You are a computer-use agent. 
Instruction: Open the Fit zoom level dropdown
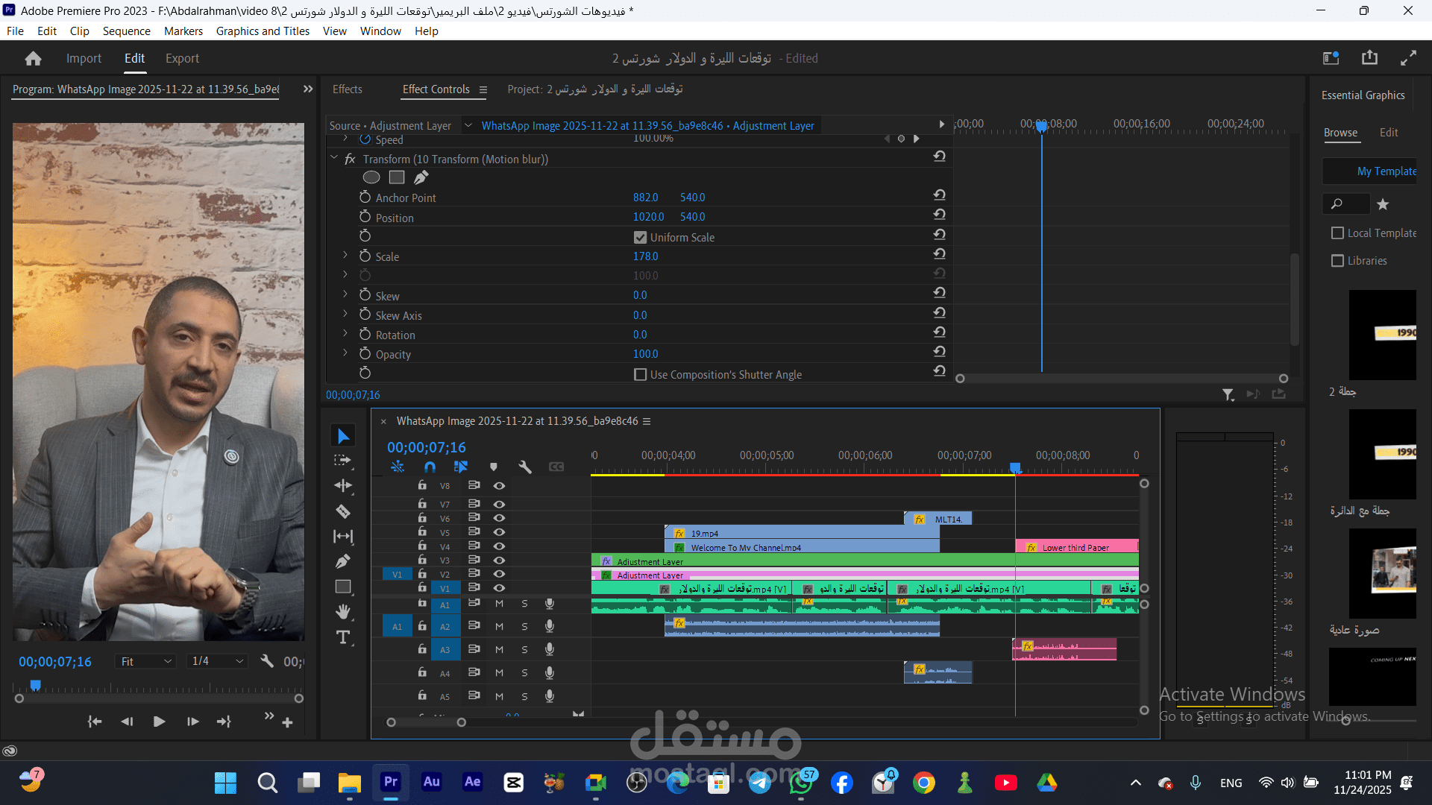point(146,661)
